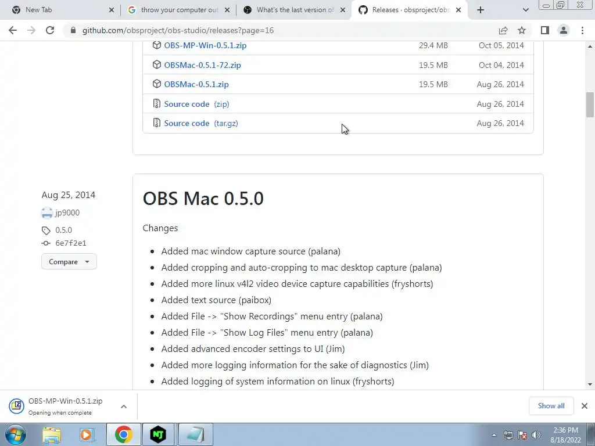Show hidden system tray icons

(494, 435)
